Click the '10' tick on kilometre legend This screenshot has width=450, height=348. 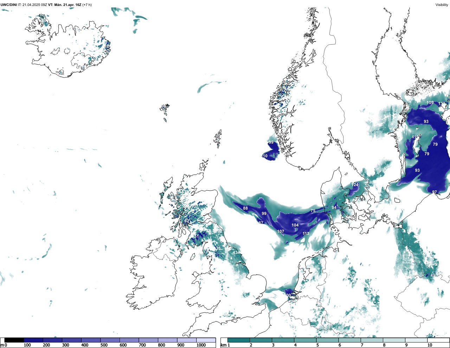click(430, 345)
